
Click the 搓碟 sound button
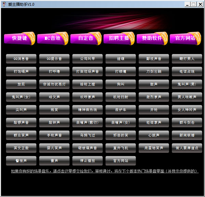pyautogui.click(x=121, y=59)
